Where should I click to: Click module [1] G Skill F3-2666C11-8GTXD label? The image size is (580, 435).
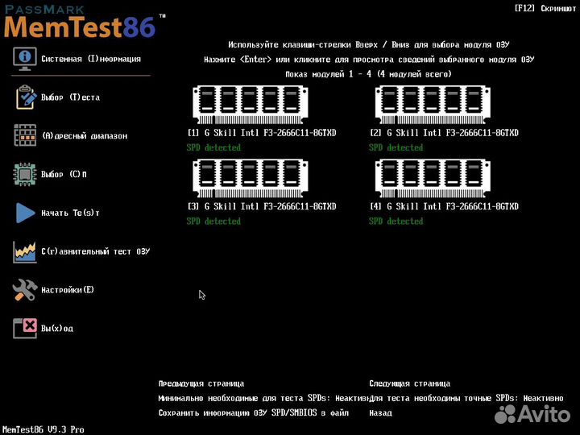(x=262, y=133)
